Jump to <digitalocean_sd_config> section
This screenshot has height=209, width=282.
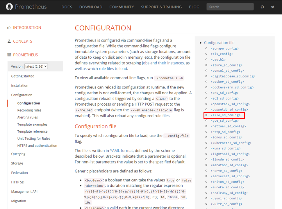[x=233, y=76]
